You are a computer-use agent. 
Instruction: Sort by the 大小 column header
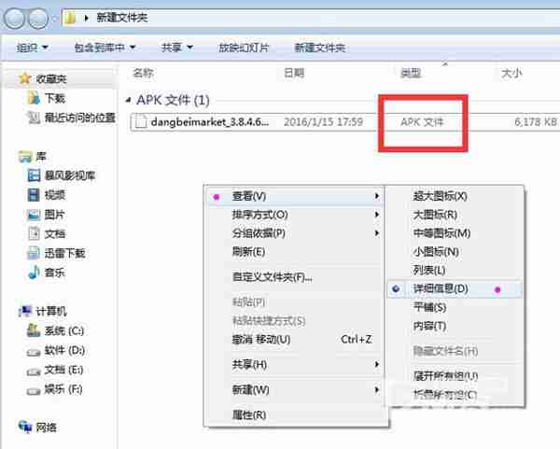pyautogui.click(x=511, y=73)
